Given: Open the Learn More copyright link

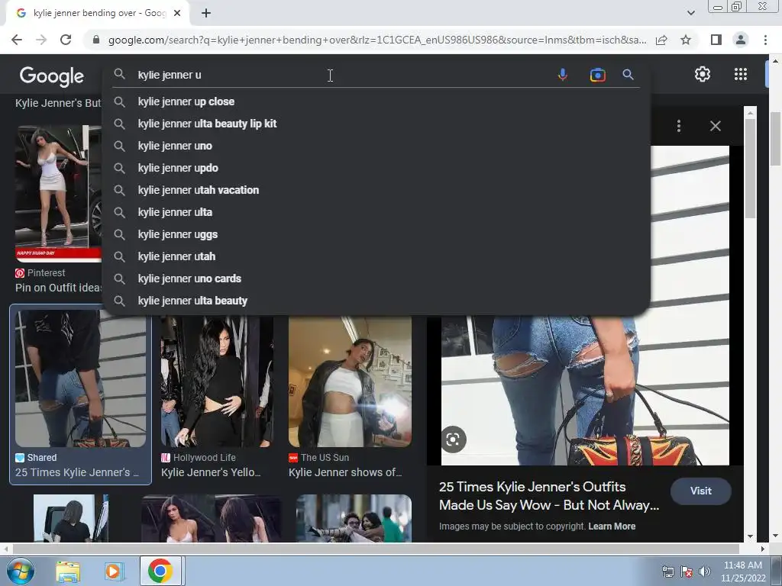Looking at the screenshot, I should pyautogui.click(x=612, y=526).
